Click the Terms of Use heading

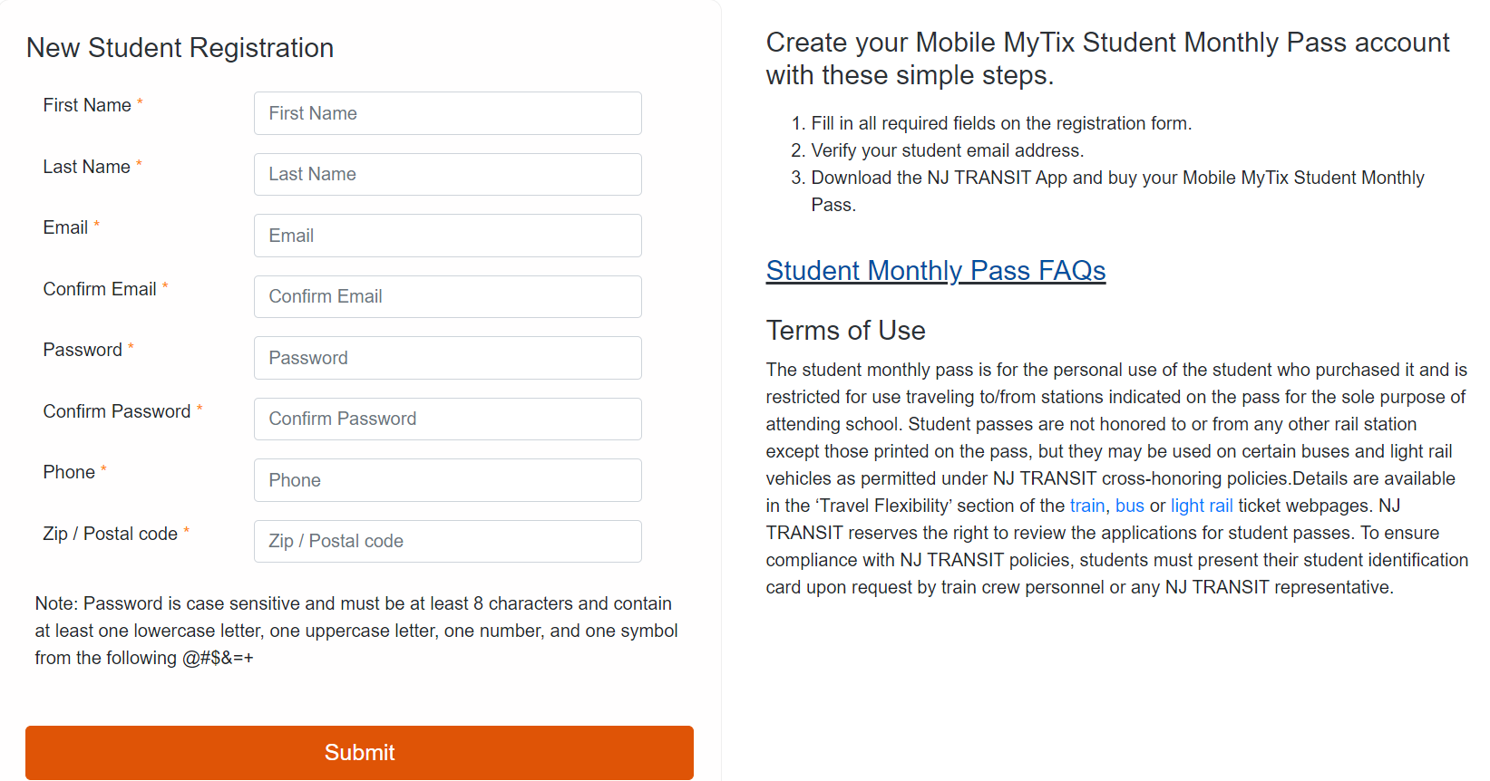tap(845, 331)
